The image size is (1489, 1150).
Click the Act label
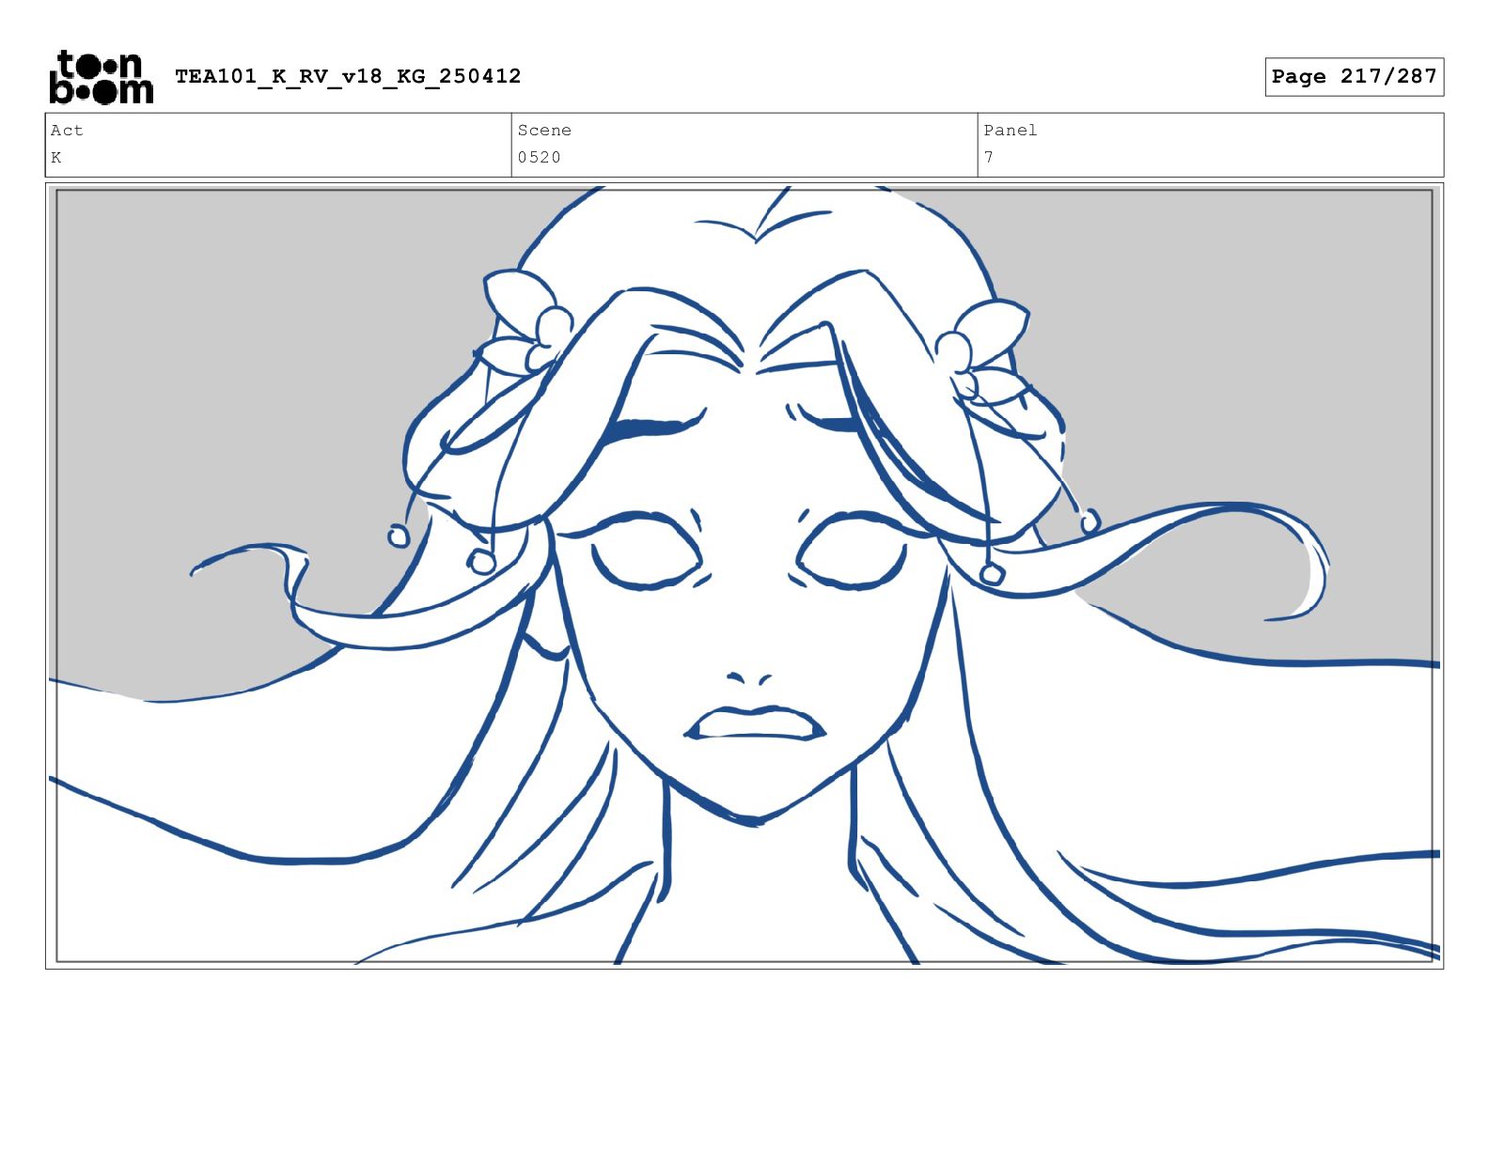[67, 131]
